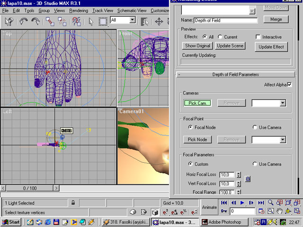Image resolution: width=303 pixels, height=227 pixels.
Task: Step to the previous frame
Action: pyautogui.click(x=233, y=203)
